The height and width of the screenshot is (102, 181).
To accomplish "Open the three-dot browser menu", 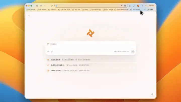I will (142, 6).
